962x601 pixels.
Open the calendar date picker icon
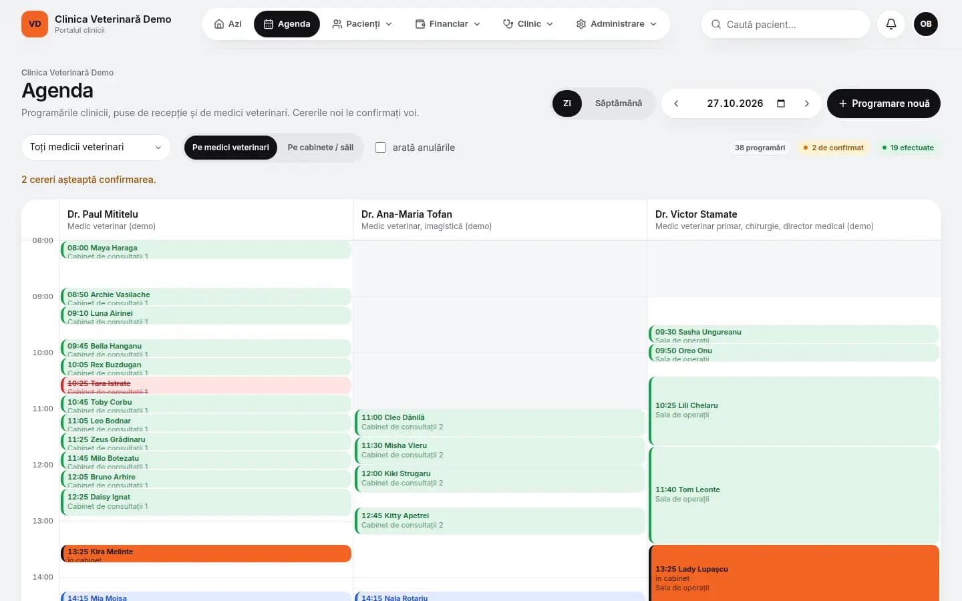click(x=781, y=104)
